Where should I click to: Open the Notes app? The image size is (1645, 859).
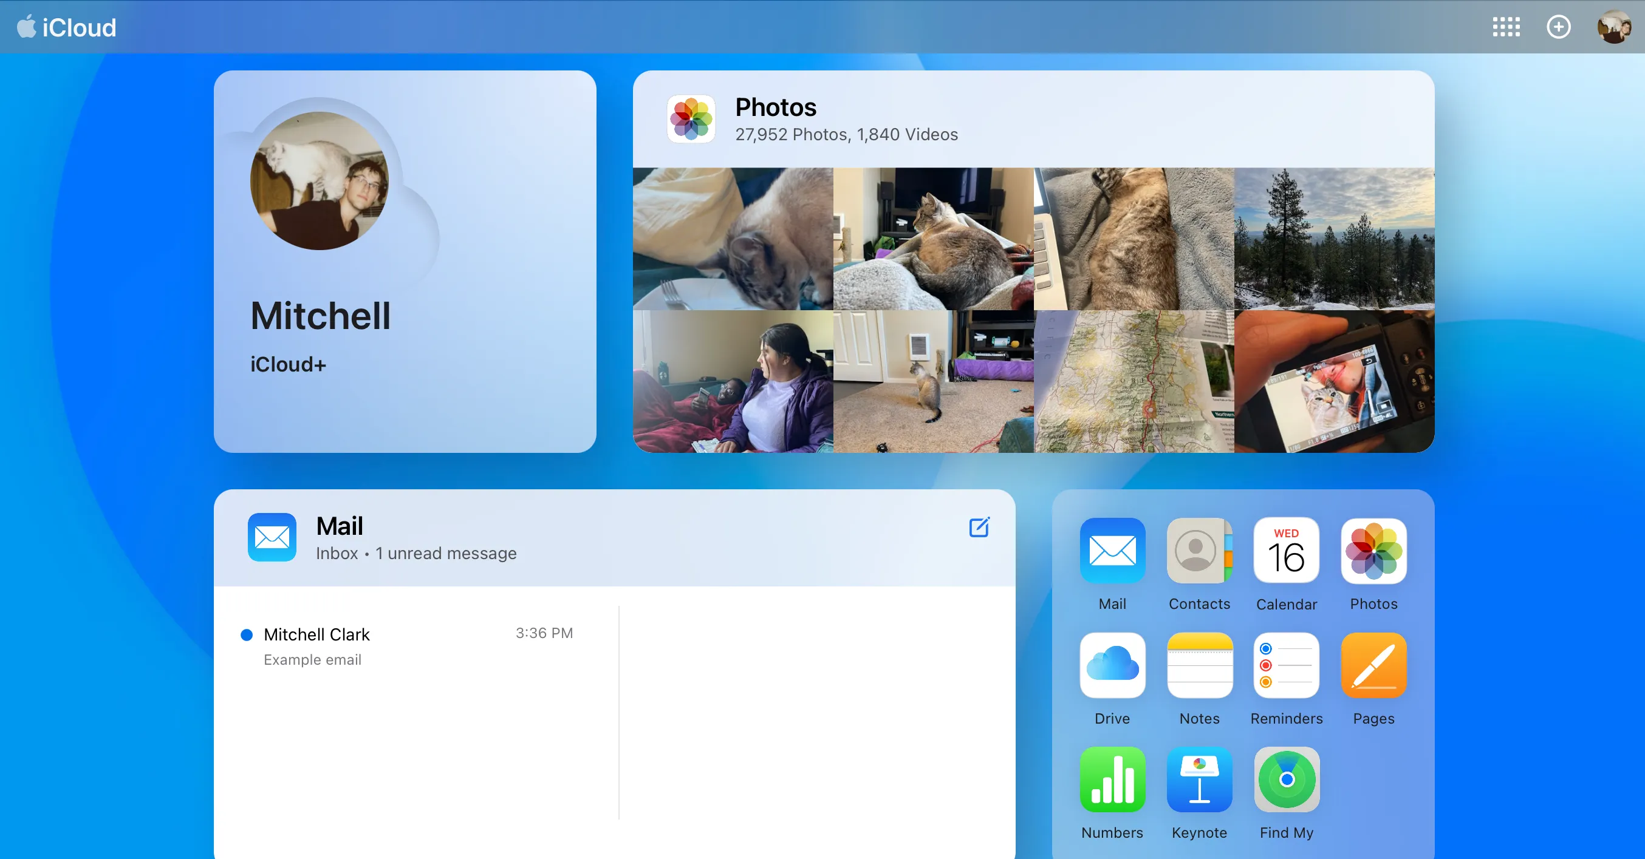[x=1199, y=665]
